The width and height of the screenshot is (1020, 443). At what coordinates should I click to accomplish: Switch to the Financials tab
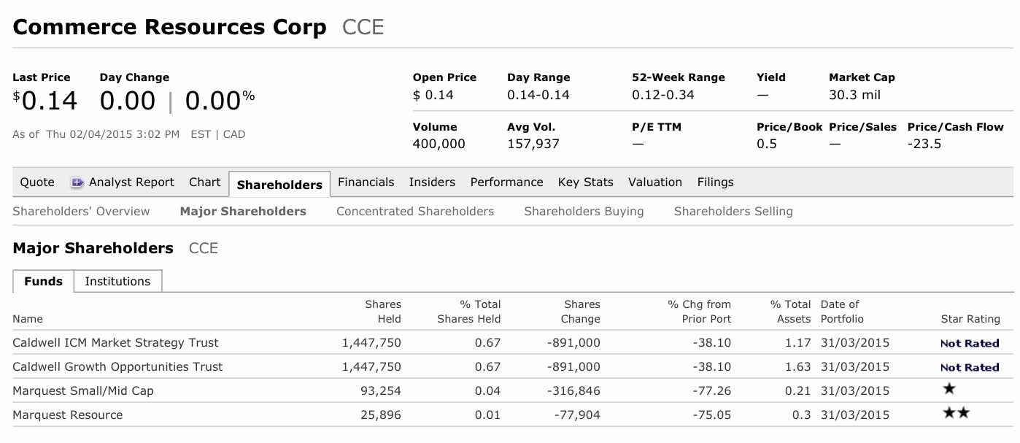click(x=366, y=182)
